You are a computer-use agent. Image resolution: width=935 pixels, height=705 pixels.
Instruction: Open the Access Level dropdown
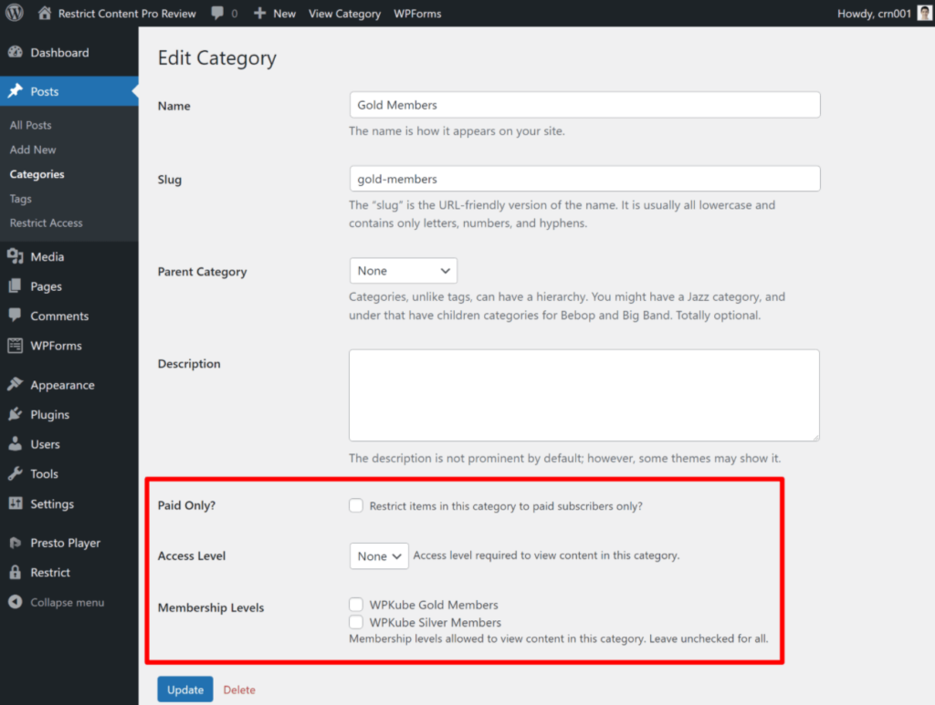point(379,556)
